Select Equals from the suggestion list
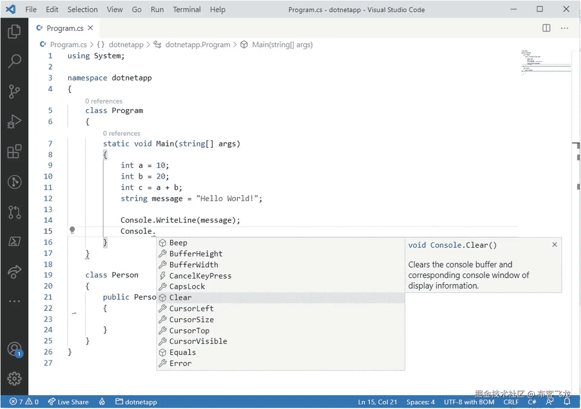Screen dimensions: 581x409 point(281,352)
